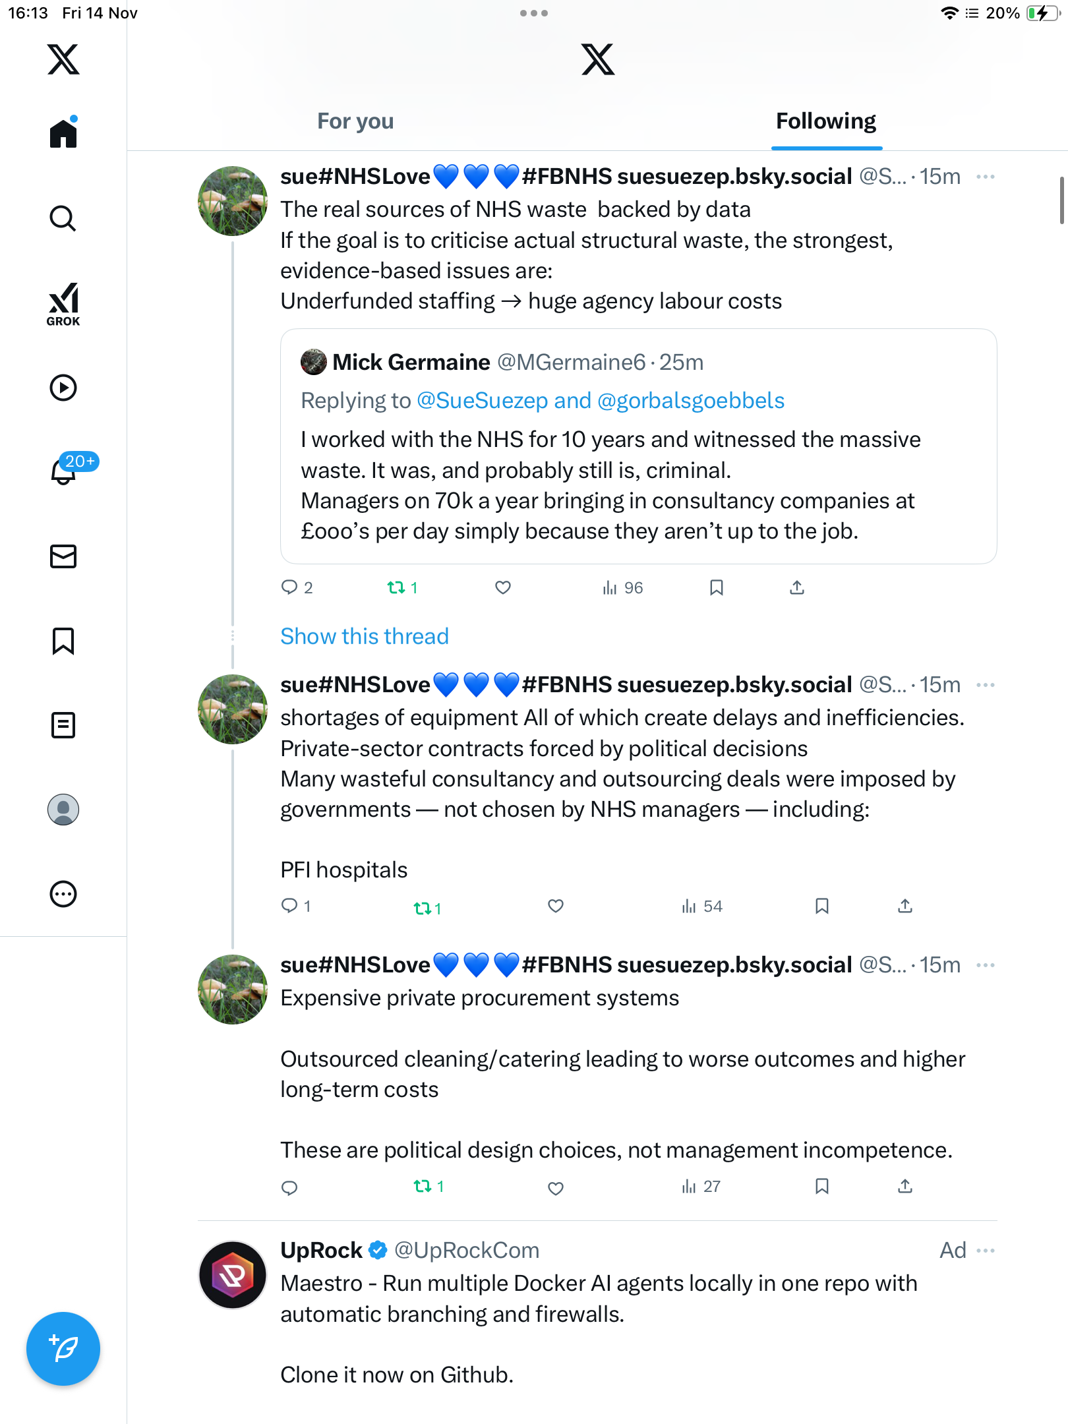Open notifications bell with 20+ badge
Viewport: 1068px width, 1424px height.
click(65, 471)
